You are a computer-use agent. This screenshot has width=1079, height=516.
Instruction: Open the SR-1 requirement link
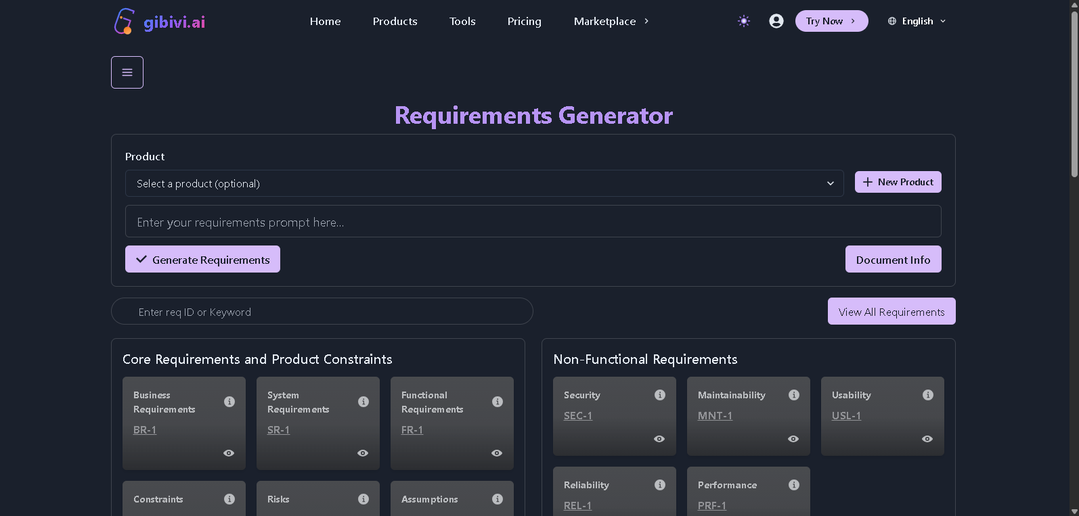(x=278, y=430)
